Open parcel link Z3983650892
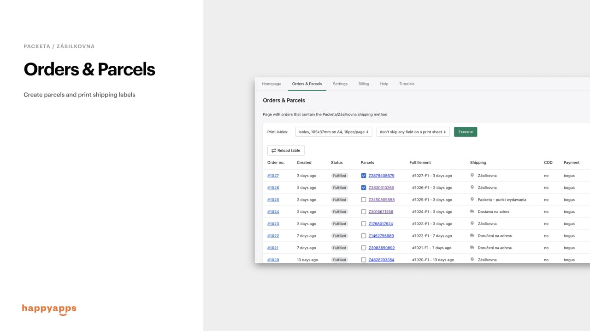The height and width of the screenshot is (331, 590). (382, 248)
